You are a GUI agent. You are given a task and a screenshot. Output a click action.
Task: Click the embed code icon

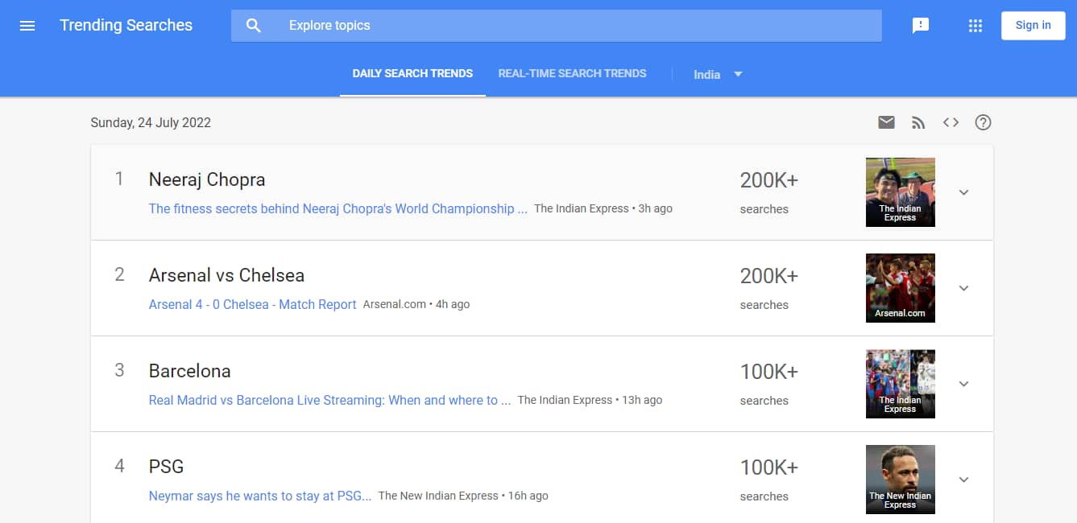(951, 122)
